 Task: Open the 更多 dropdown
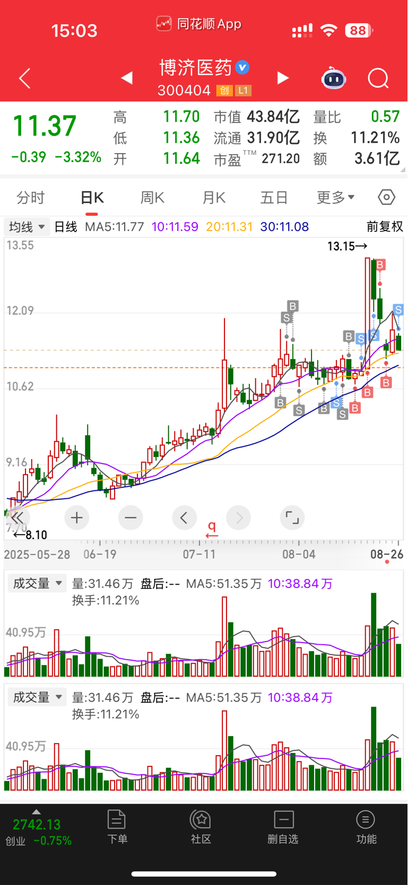(x=336, y=198)
